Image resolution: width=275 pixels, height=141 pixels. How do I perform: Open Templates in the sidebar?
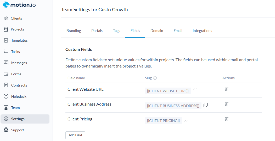click(19, 40)
